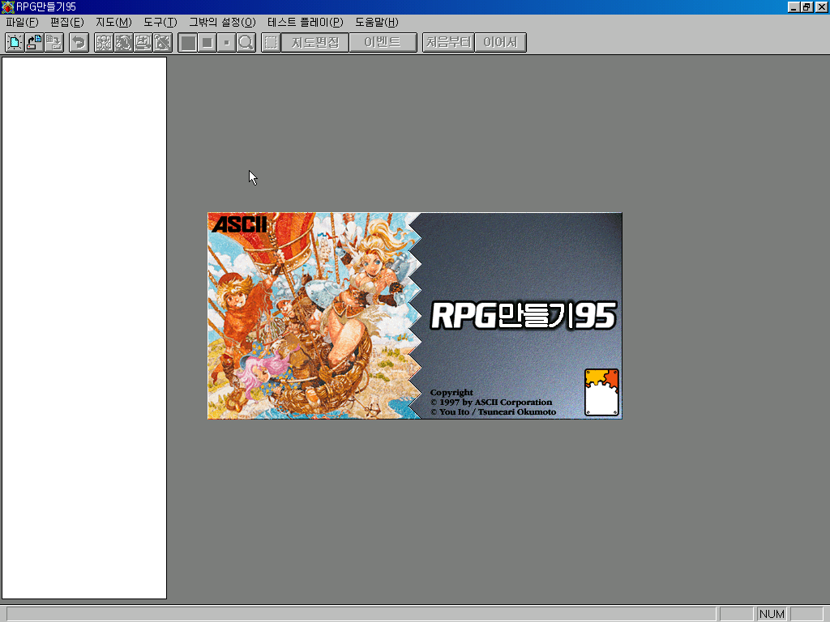Image resolution: width=830 pixels, height=622 pixels.
Task: Select the small square brush size
Action: click(227, 42)
